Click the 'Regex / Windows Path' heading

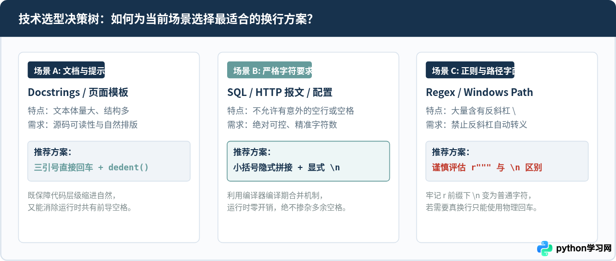(x=479, y=93)
